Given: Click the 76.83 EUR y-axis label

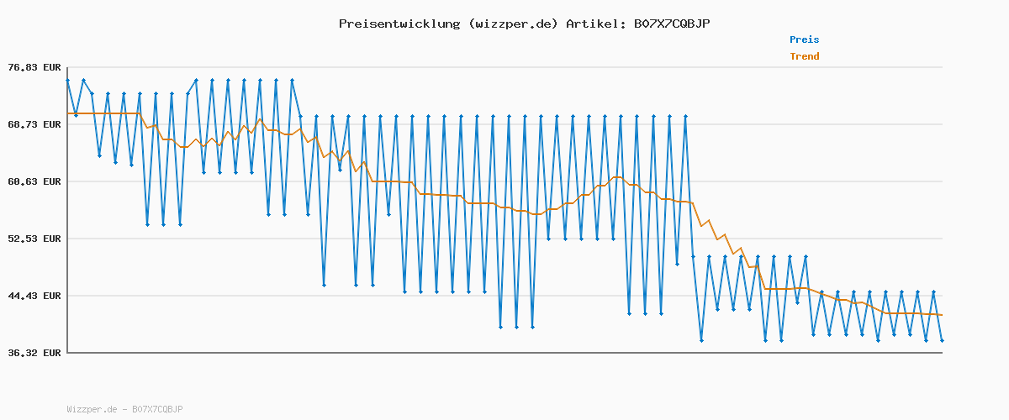Looking at the screenshot, I should [x=34, y=67].
